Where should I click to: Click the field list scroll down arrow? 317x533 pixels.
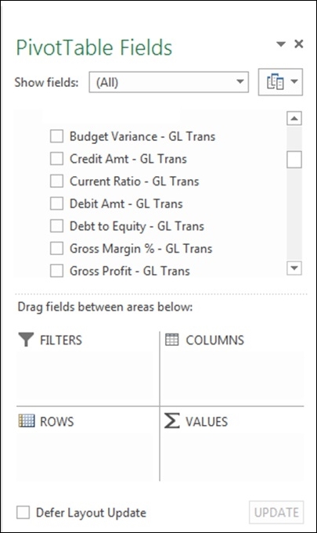point(294,268)
